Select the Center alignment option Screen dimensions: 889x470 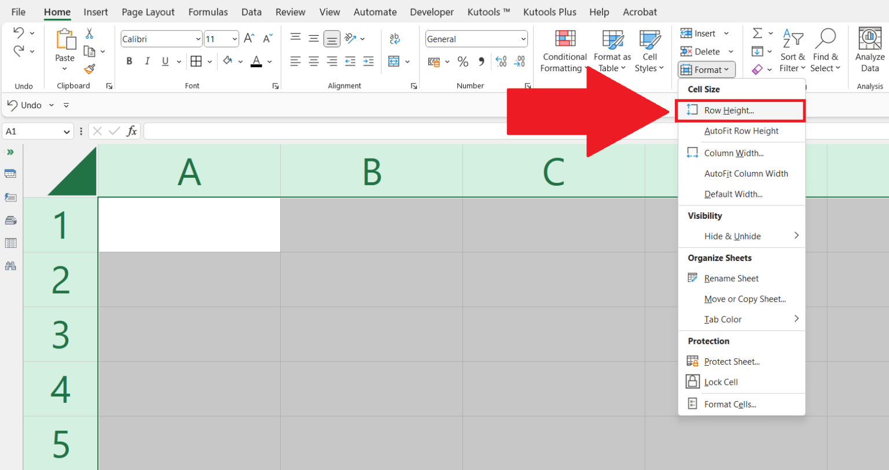pyautogui.click(x=314, y=60)
